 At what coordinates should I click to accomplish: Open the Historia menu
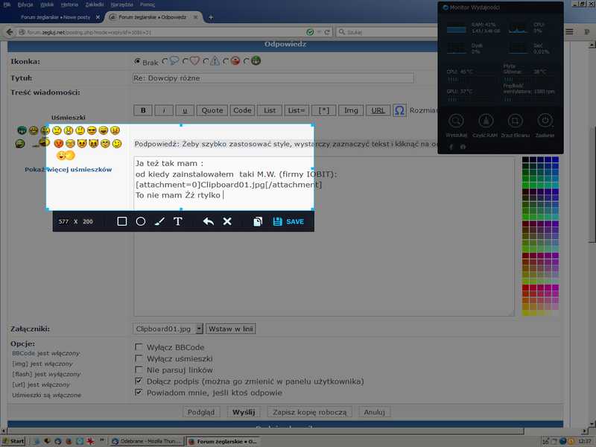point(69,4)
